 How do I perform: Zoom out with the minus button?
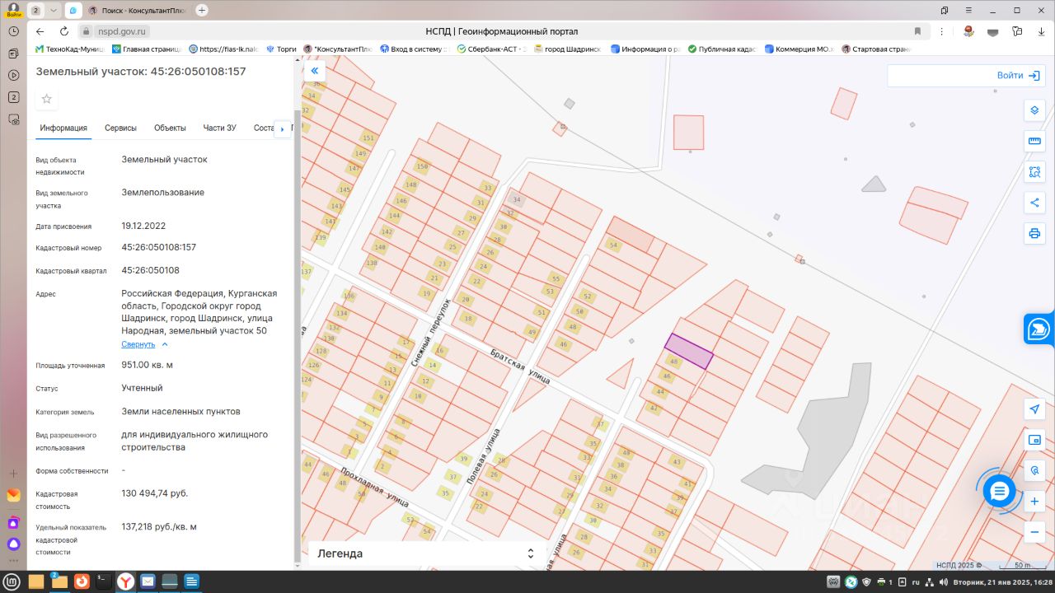click(1034, 532)
